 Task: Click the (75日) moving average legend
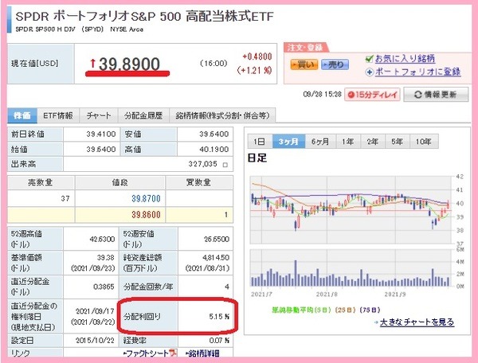click(x=370, y=310)
